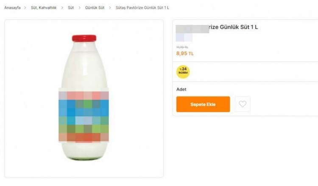Click the Adet quantity label

point(181,90)
